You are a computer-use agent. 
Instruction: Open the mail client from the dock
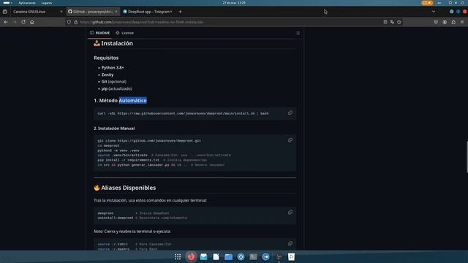click(203, 256)
